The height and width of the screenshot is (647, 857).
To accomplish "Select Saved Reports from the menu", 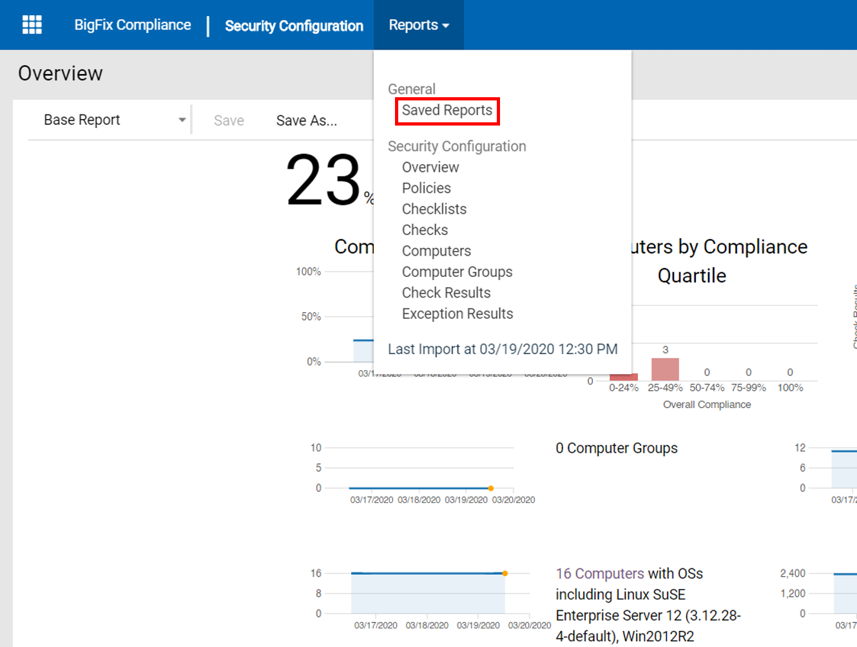I will [447, 111].
